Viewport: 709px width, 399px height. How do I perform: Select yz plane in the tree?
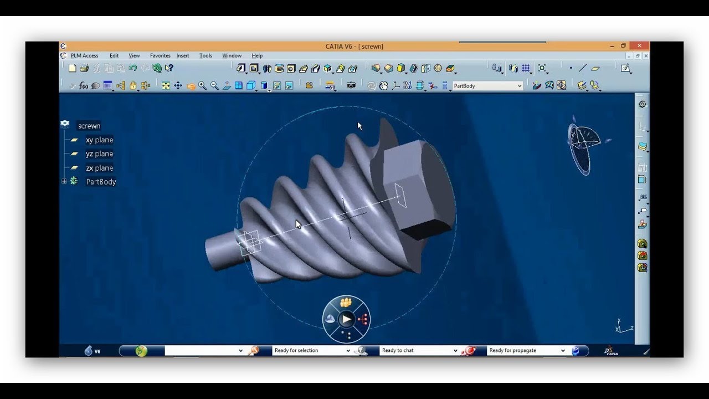(99, 154)
